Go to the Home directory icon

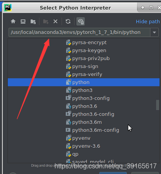[x=13, y=22]
